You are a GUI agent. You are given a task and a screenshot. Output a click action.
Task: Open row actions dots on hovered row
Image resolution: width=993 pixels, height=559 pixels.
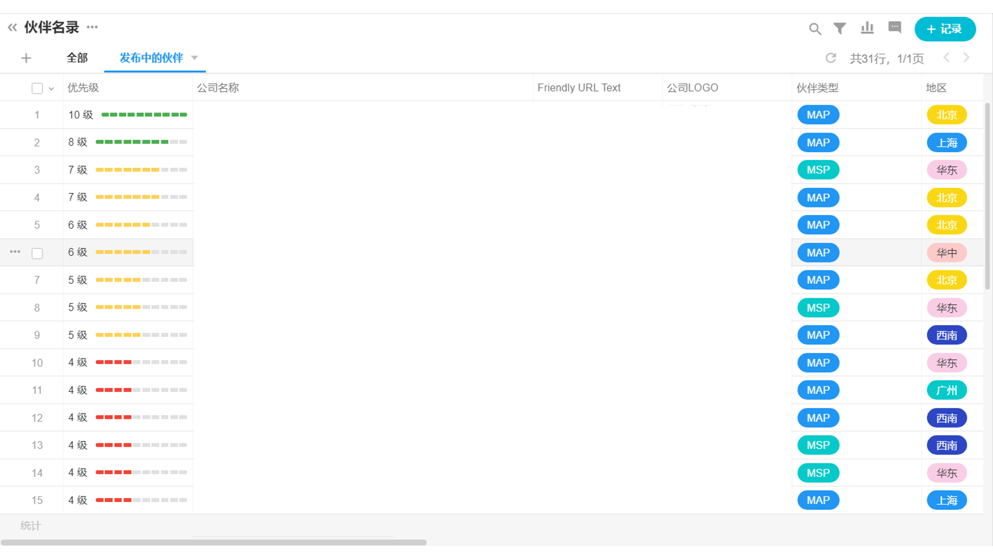(15, 252)
